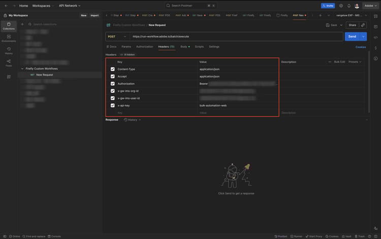Viewport: 381px width, 239px height.
Task: Open the Save options dropdown arrow
Action: [x=341, y=25]
